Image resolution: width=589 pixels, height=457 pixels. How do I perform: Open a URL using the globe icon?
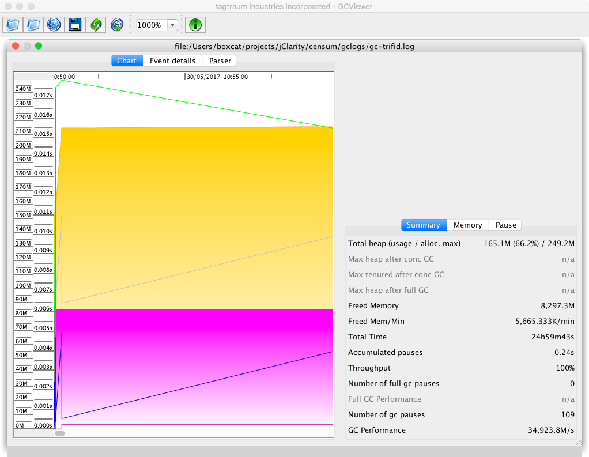(x=54, y=25)
